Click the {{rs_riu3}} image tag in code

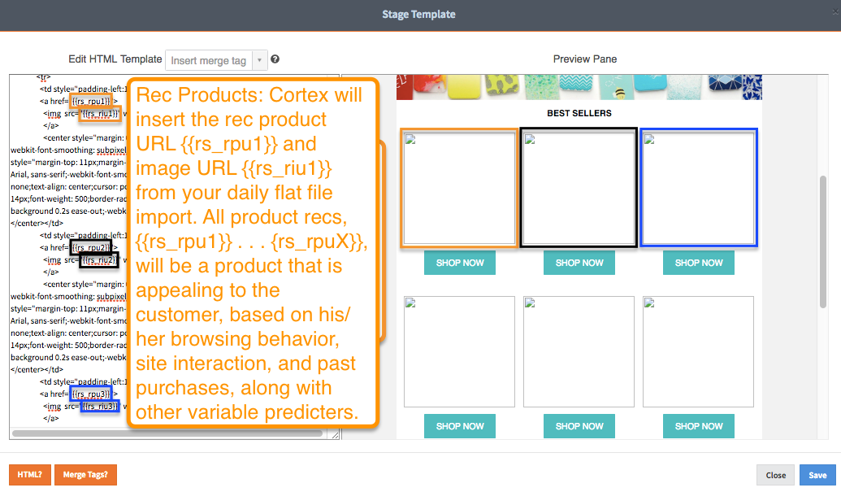pos(100,406)
